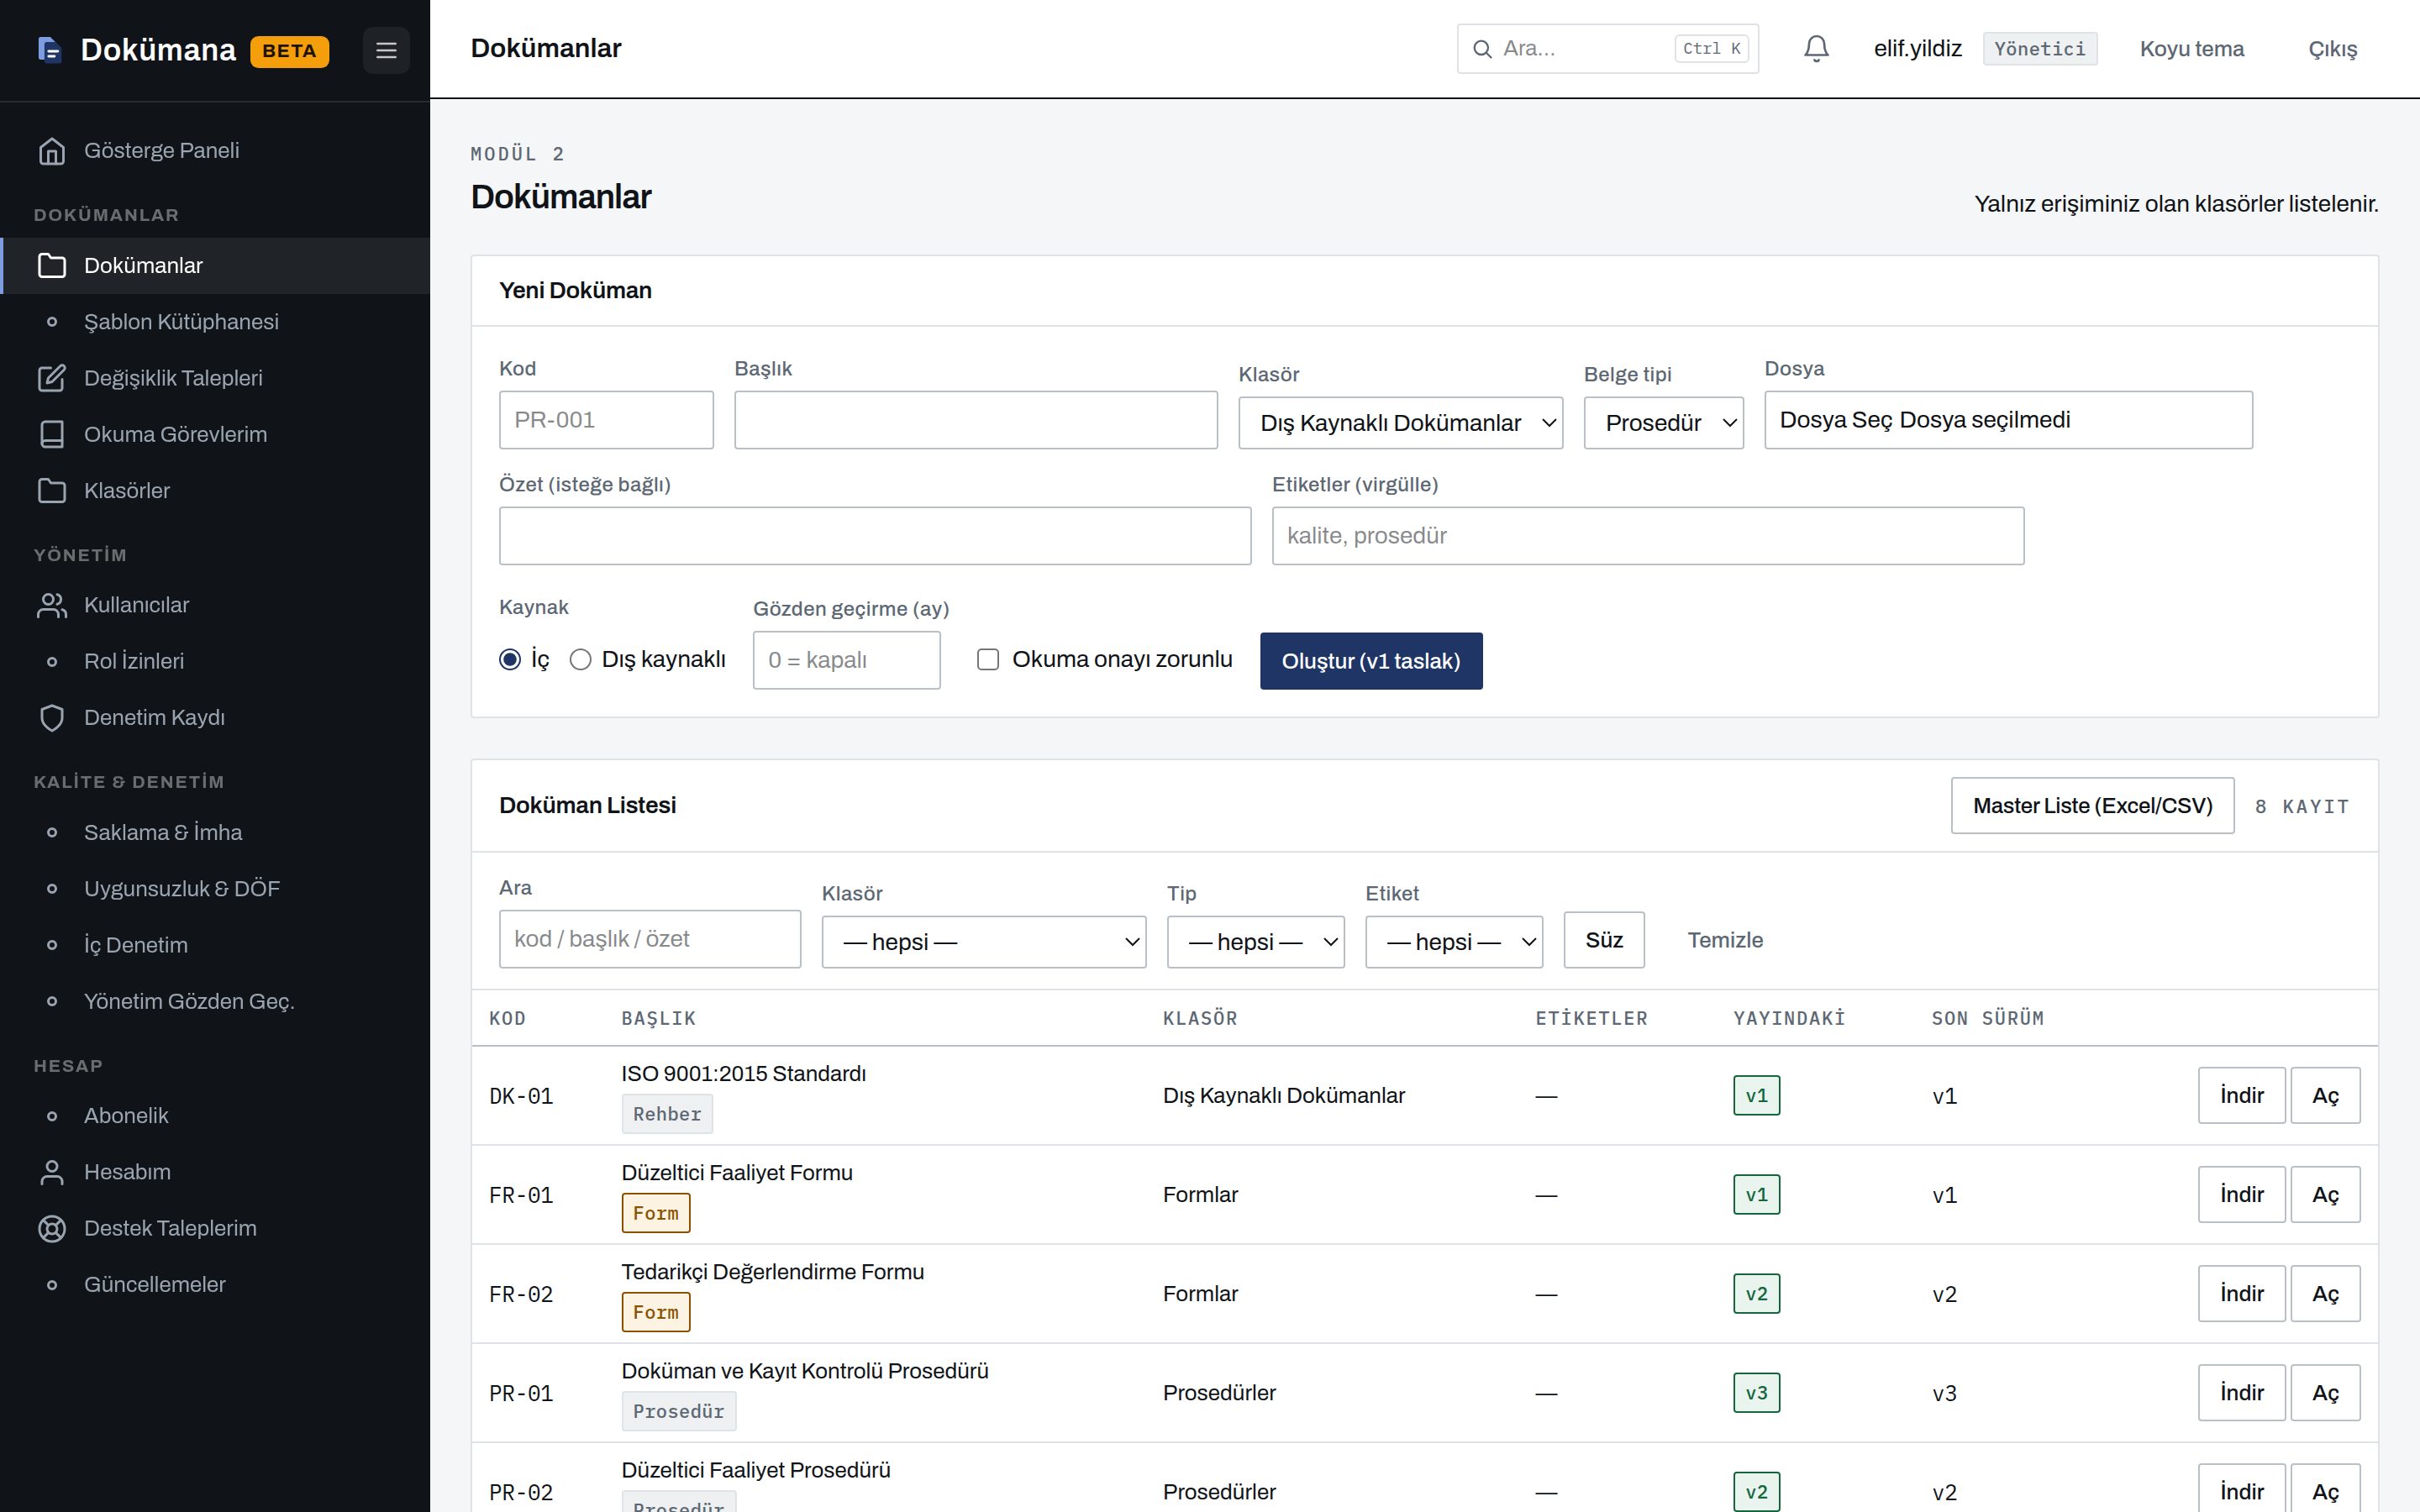
Task: Click the Destek Taleplerim lifebuoy icon
Action: coord(52,1228)
